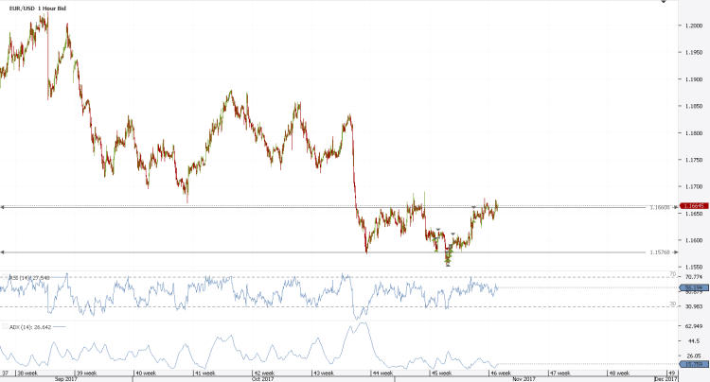
Task: Click the RSI (14) indicator label
Action: 29,278
